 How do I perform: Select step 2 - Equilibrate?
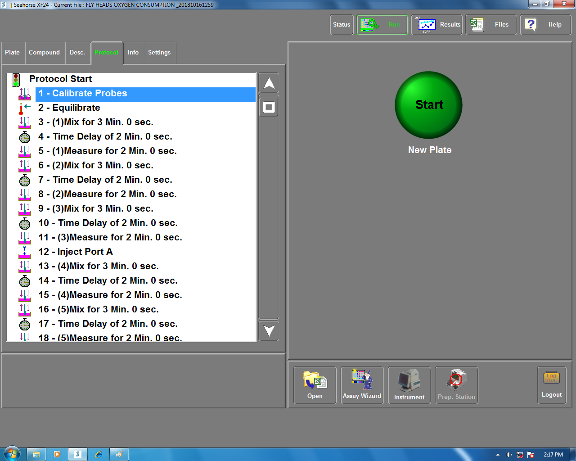point(69,108)
